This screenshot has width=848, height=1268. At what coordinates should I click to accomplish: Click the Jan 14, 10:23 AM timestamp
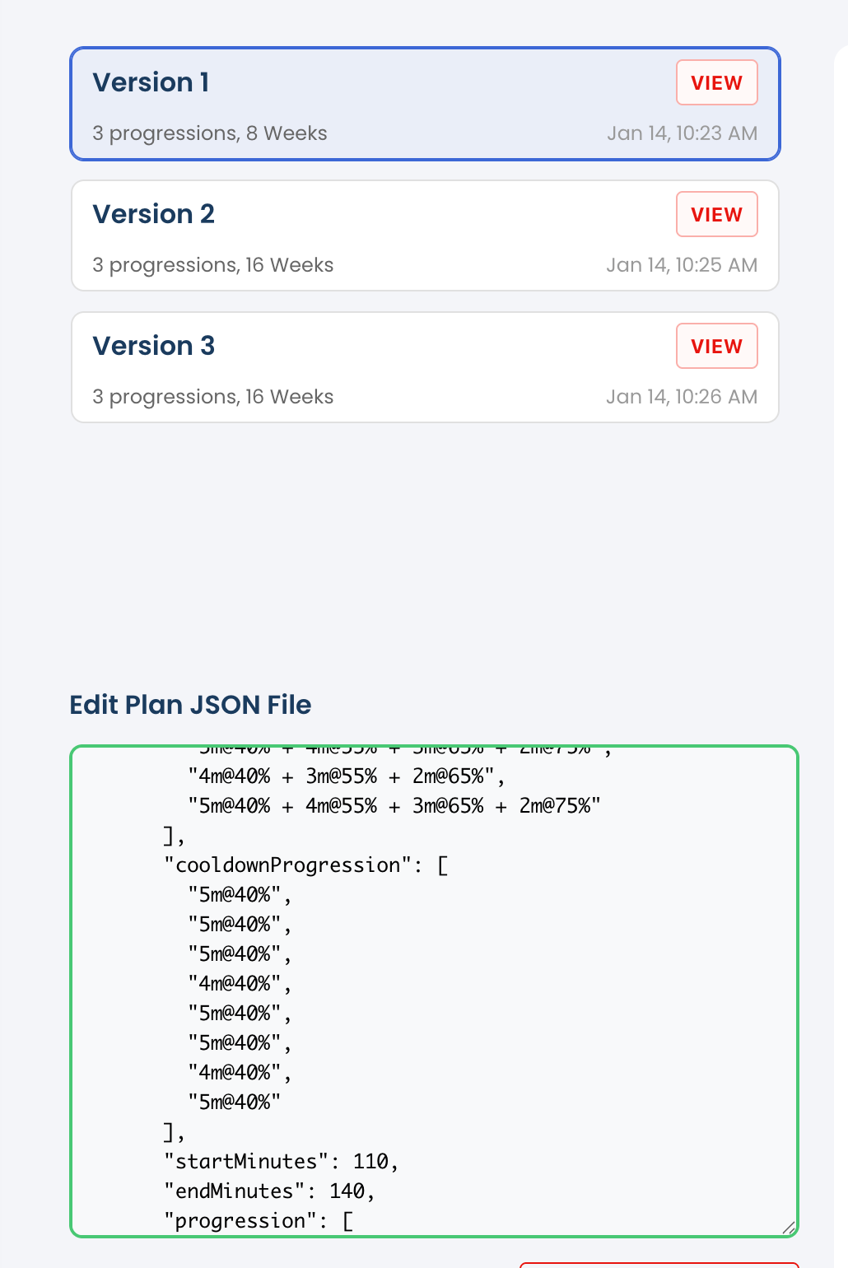[682, 133]
